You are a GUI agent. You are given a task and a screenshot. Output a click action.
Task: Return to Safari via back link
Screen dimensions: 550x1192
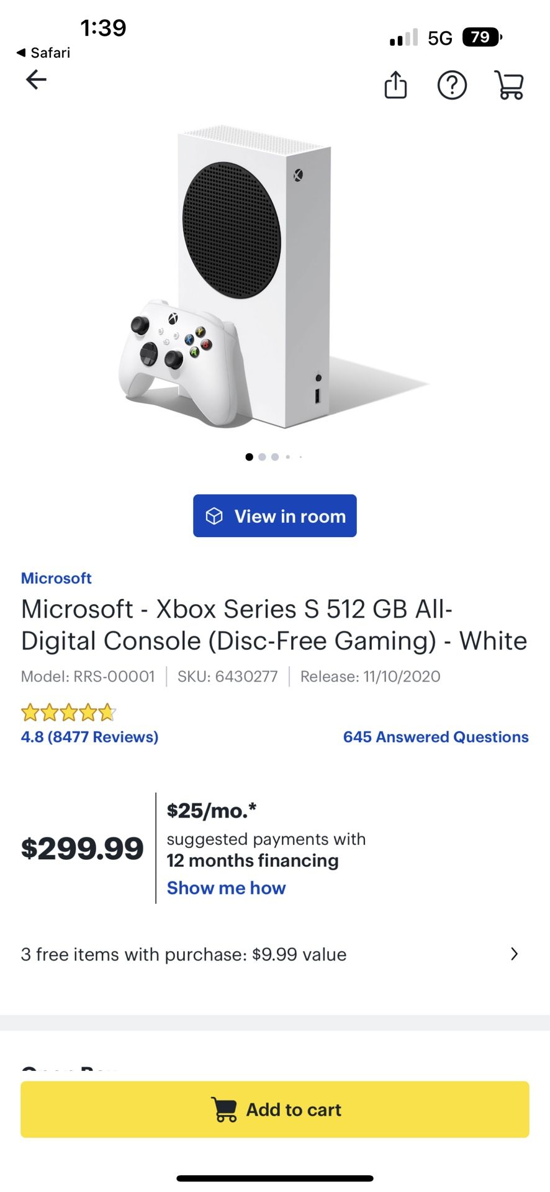click(43, 53)
